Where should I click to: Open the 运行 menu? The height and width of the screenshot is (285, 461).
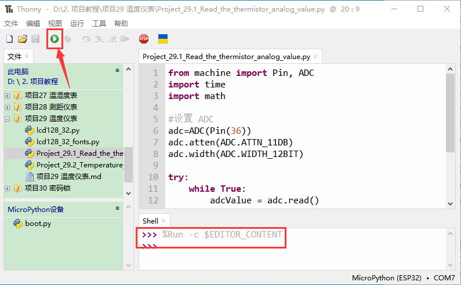(77, 24)
